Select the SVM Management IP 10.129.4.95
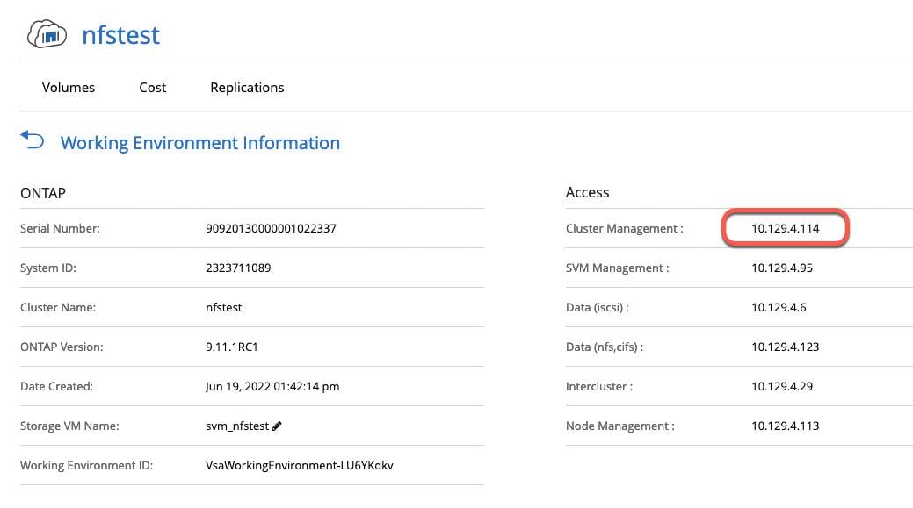Image resolution: width=913 pixels, height=508 pixels. pyautogui.click(x=782, y=268)
